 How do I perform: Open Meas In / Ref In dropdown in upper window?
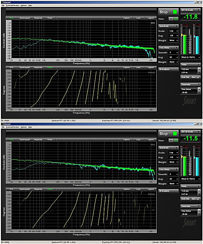point(191,57)
